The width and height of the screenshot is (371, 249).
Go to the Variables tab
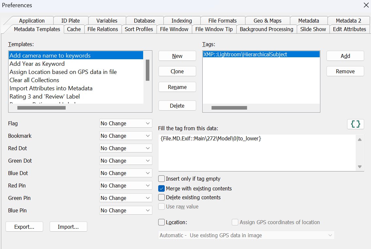107,21
